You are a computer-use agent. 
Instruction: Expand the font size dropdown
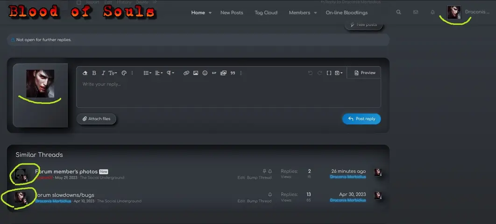point(113,73)
